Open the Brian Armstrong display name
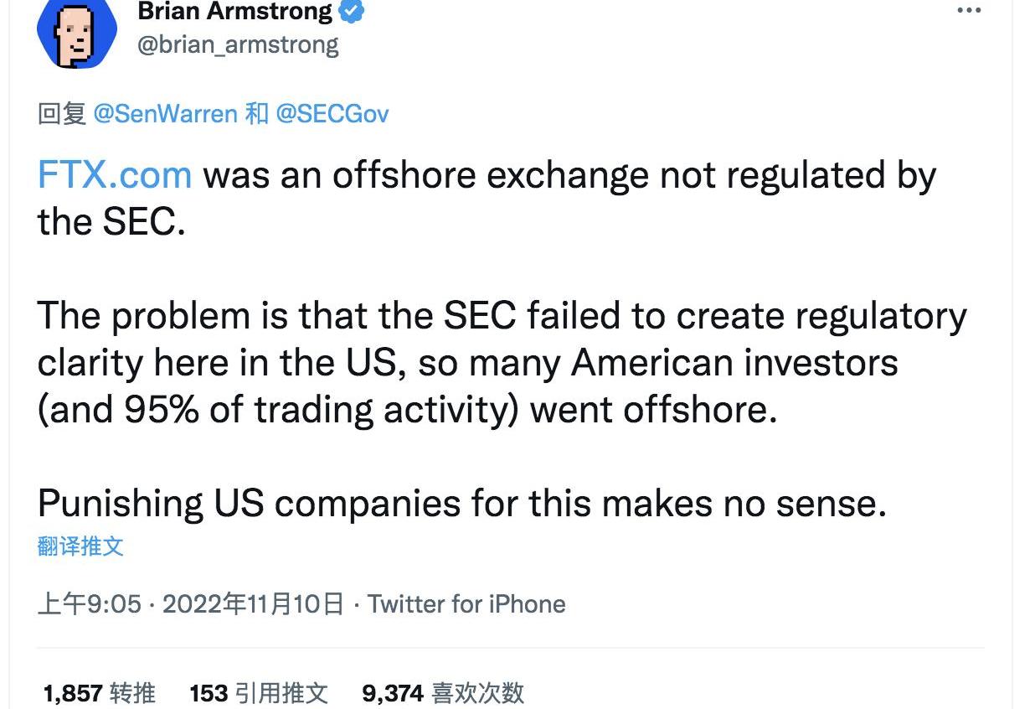Image resolution: width=1035 pixels, height=709 pixels. (234, 12)
